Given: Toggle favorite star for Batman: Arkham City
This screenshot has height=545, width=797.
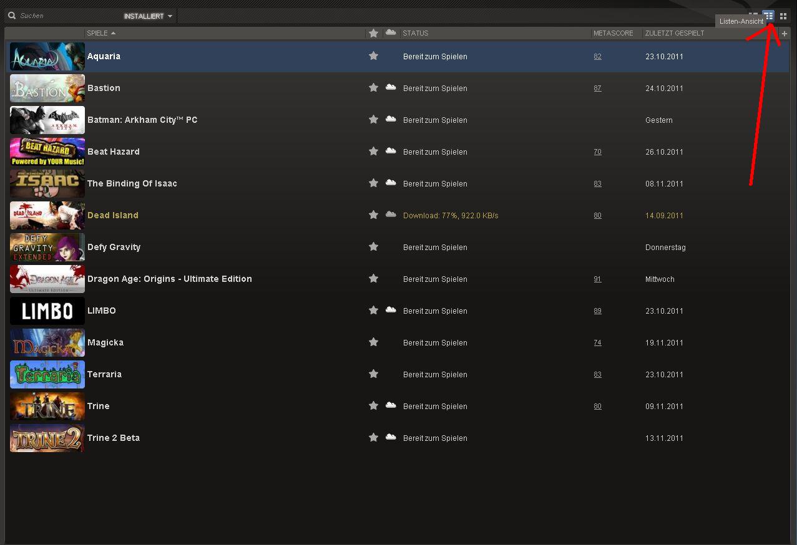Looking at the screenshot, I should pyautogui.click(x=373, y=120).
